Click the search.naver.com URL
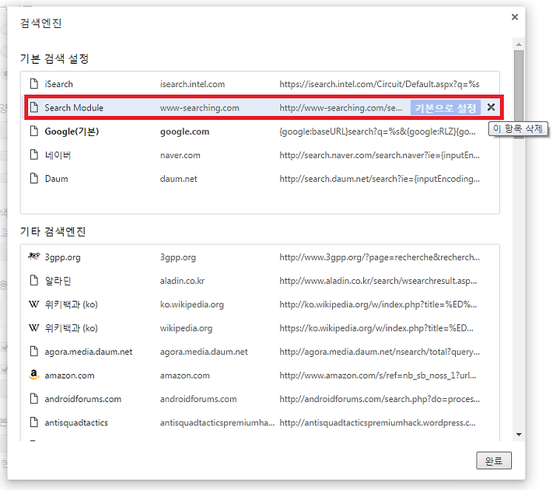560x490 pixels. [380, 155]
